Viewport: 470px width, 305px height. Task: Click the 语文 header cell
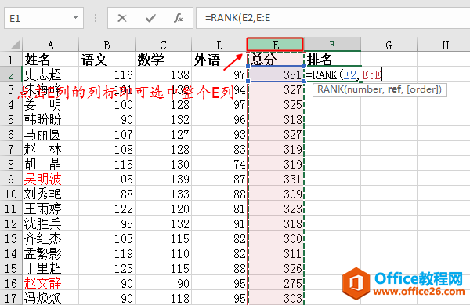click(x=107, y=60)
